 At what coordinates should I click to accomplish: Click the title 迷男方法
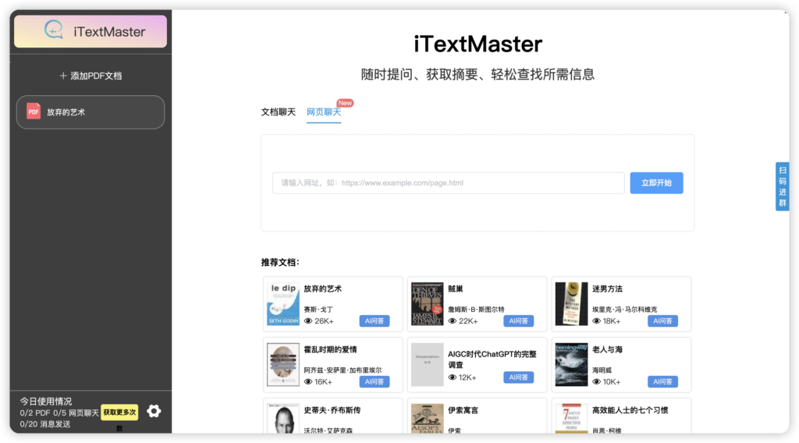click(x=607, y=289)
